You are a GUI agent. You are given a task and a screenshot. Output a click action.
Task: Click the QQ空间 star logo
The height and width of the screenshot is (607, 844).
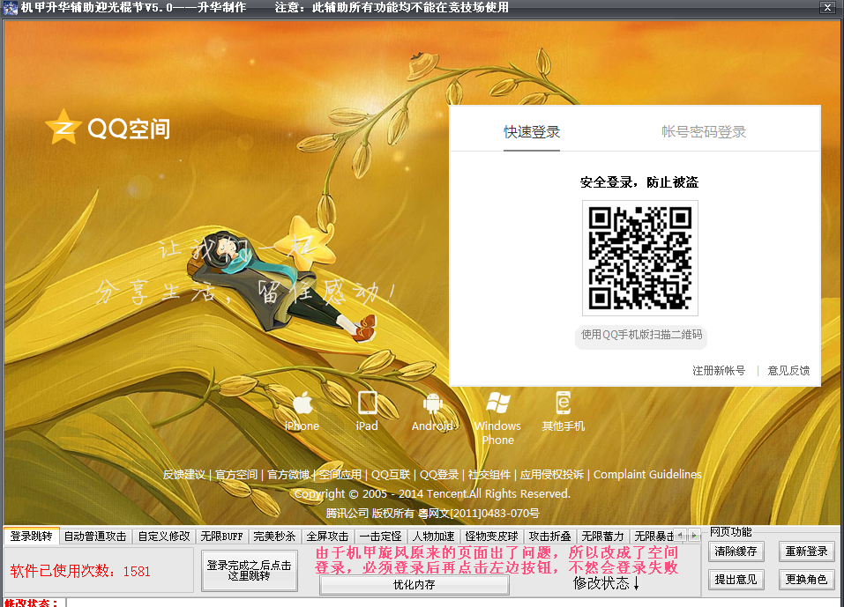63,127
